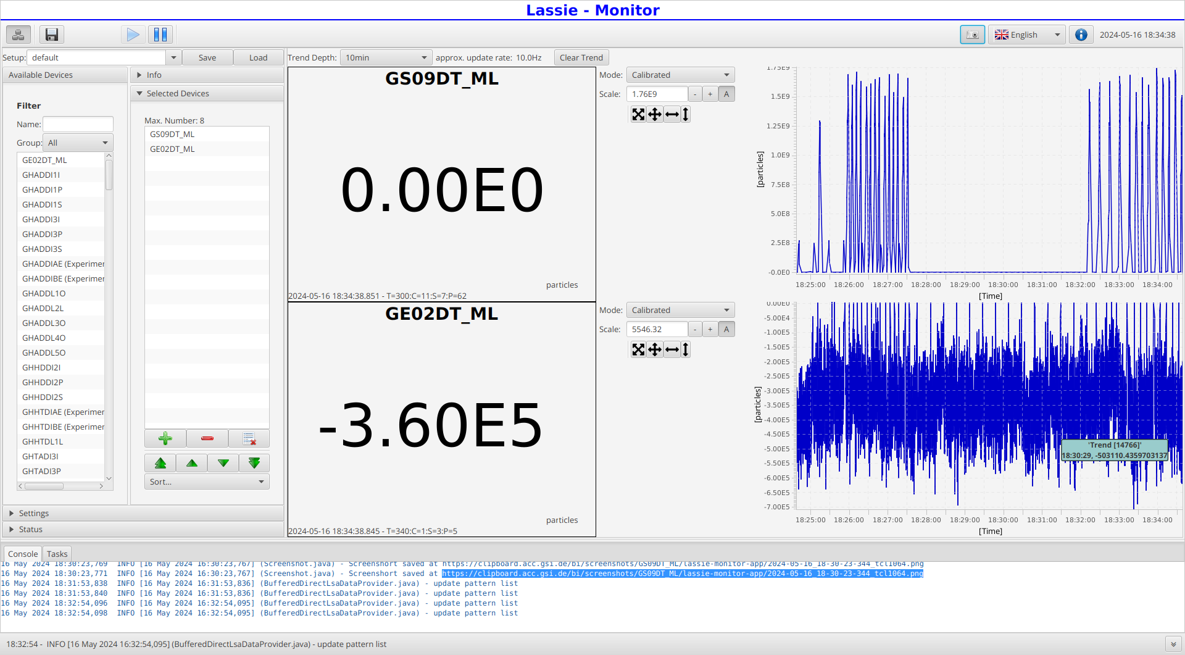Remove device with the red minus button
Viewport: 1185px width, 655px height.
pos(207,439)
